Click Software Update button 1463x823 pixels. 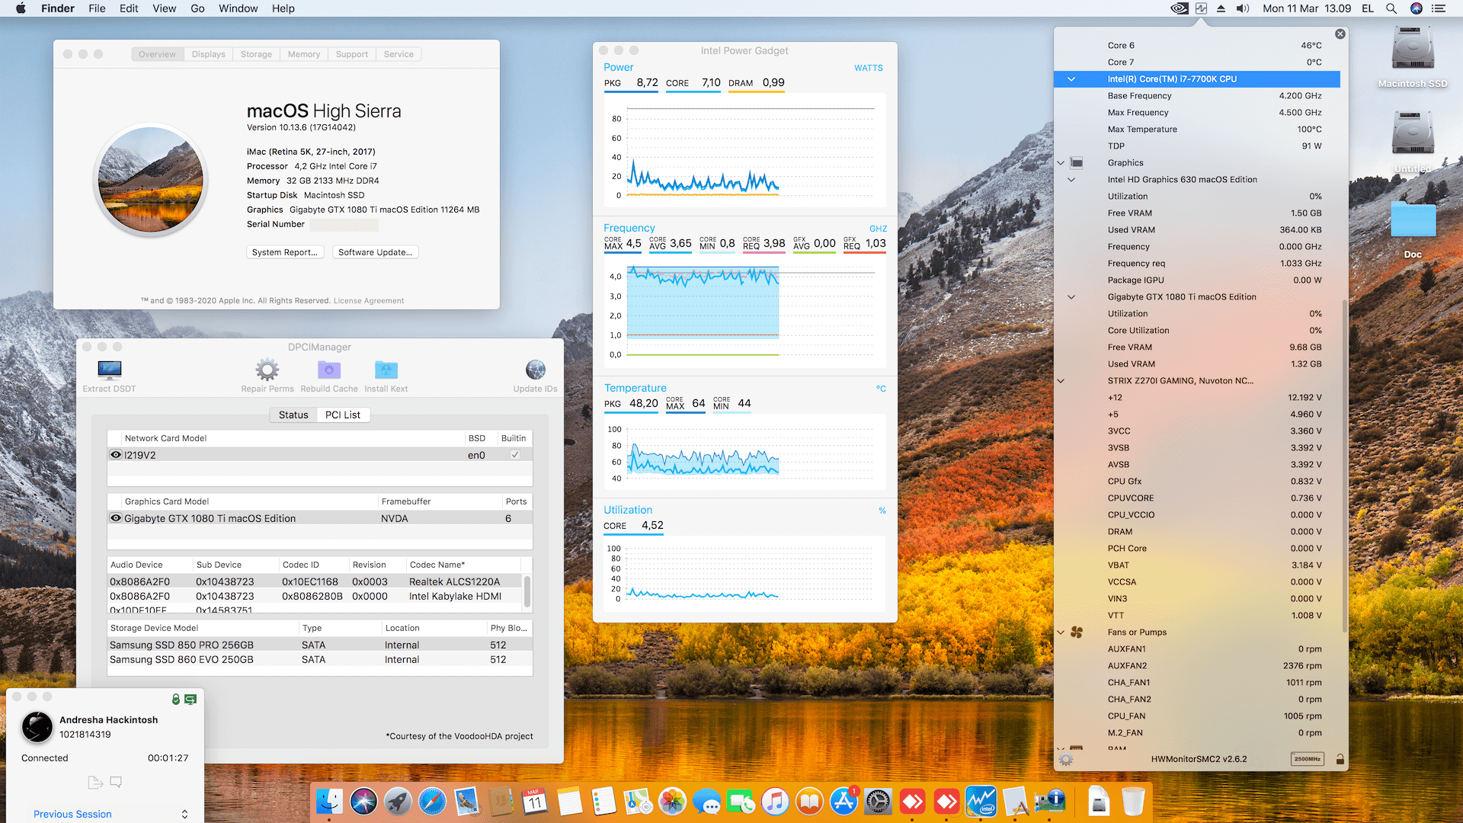coord(375,252)
